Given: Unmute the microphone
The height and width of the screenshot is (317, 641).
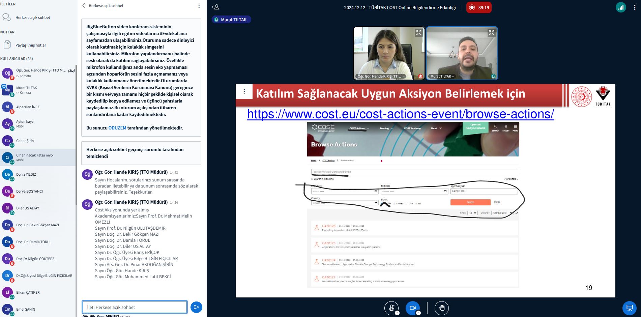Looking at the screenshot, I should 391,308.
